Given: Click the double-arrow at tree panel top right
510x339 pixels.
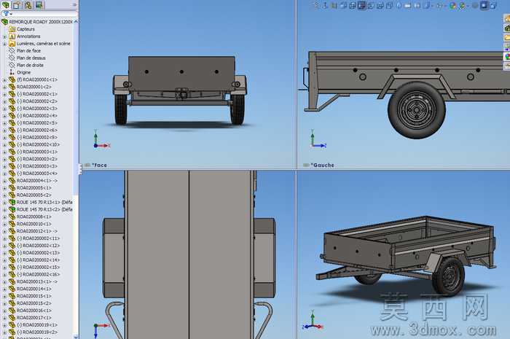Looking at the screenshot, I should point(74,5).
